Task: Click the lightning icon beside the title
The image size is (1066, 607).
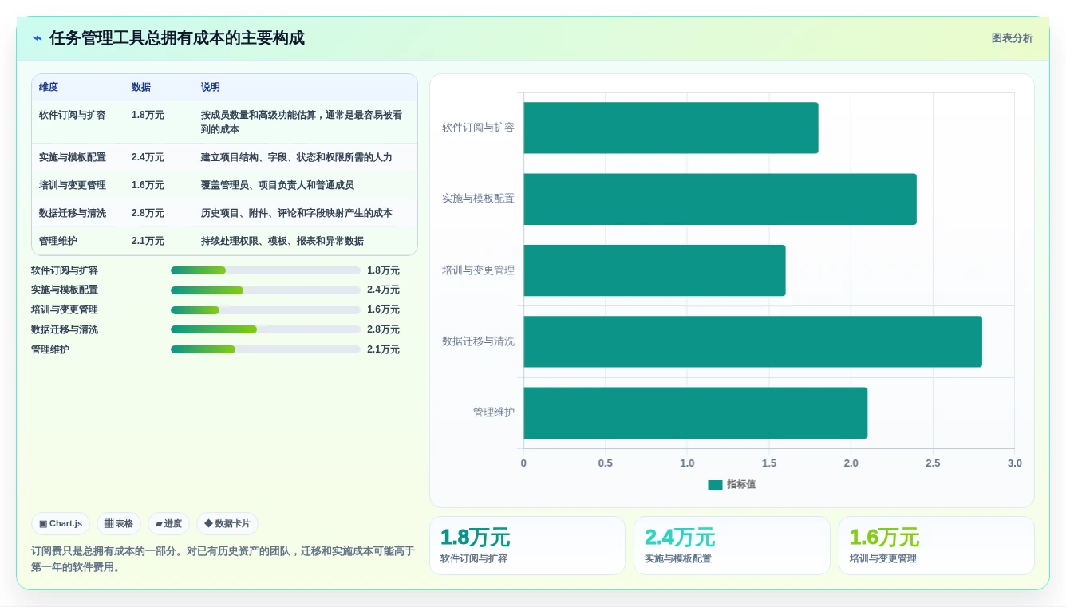Action: (x=38, y=38)
